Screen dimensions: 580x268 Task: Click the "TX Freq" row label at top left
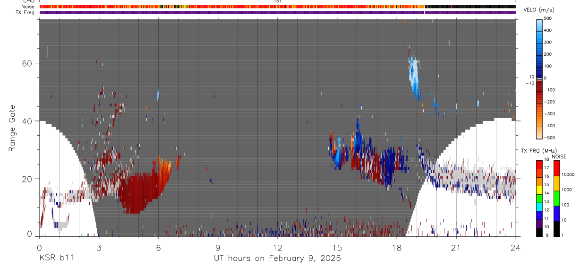point(26,12)
